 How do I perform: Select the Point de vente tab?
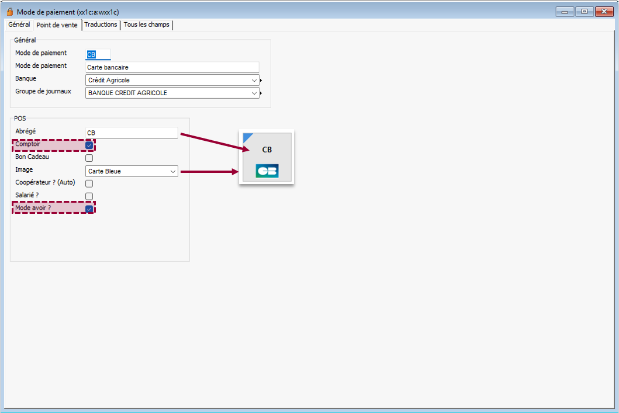[57, 25]
